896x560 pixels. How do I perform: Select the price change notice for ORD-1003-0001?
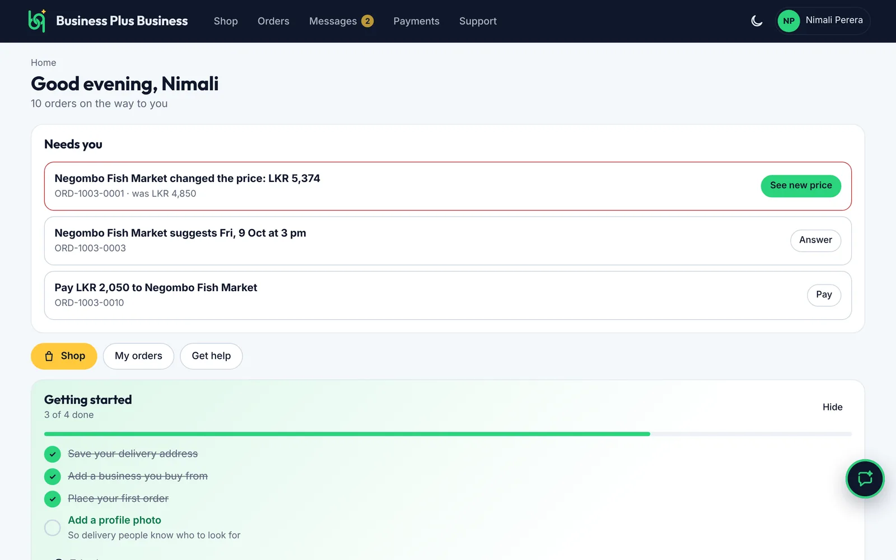click(448, 186)
